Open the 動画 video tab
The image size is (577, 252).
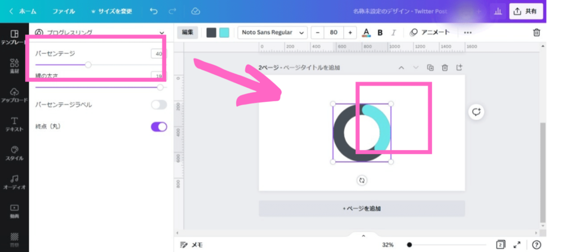(14, 211)
